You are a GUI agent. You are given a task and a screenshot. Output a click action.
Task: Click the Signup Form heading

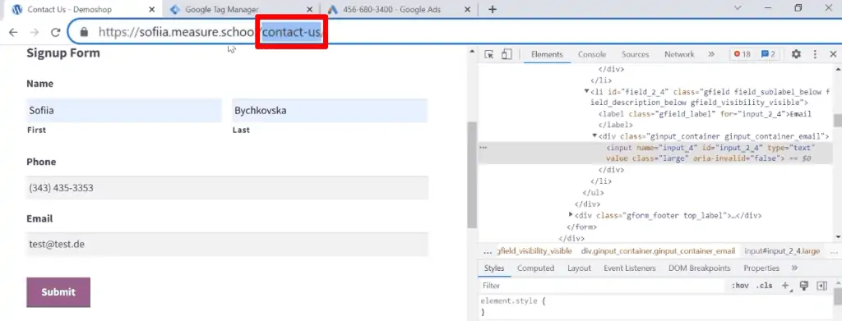click(63, 53)
